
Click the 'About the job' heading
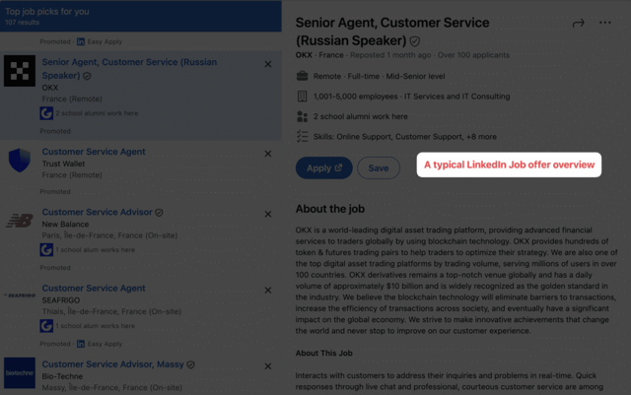(x=330, y=209)
